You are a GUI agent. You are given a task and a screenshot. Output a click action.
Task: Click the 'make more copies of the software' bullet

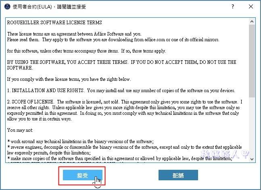(x=119, y=158)
